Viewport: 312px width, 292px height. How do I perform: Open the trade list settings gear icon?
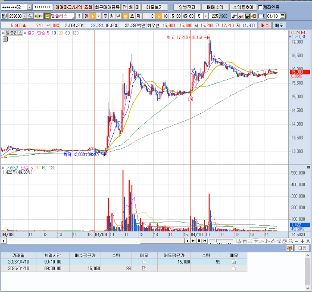coord(290,248)
